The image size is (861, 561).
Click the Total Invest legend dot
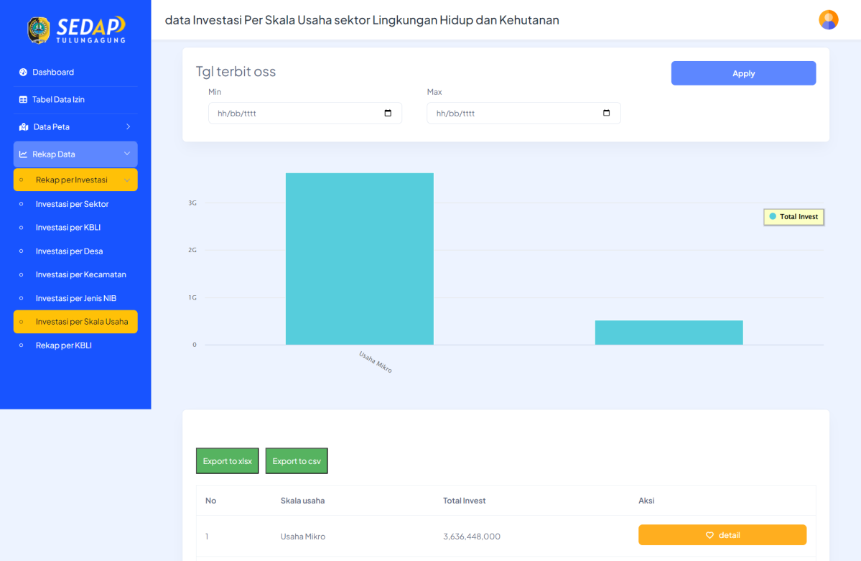pyautogui.click(x=773, y=216)
